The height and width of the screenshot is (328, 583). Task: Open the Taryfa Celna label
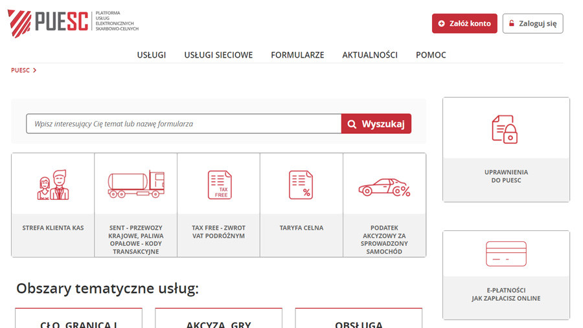301,228
